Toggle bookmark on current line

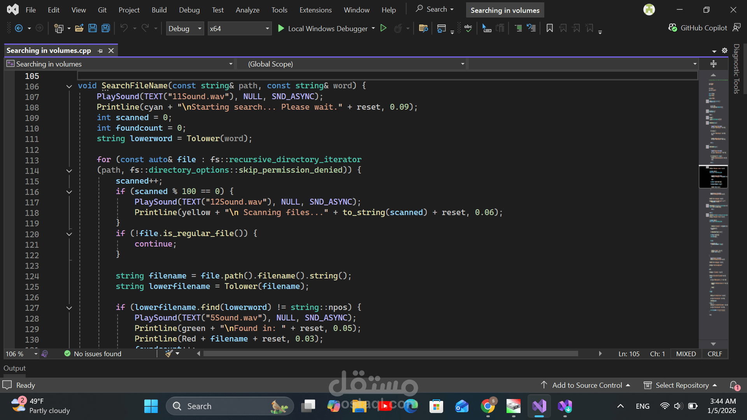pyautogui.click(x=549, y=28)
